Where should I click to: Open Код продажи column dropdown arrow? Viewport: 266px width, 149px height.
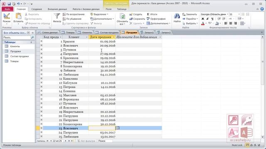[61, 37]
